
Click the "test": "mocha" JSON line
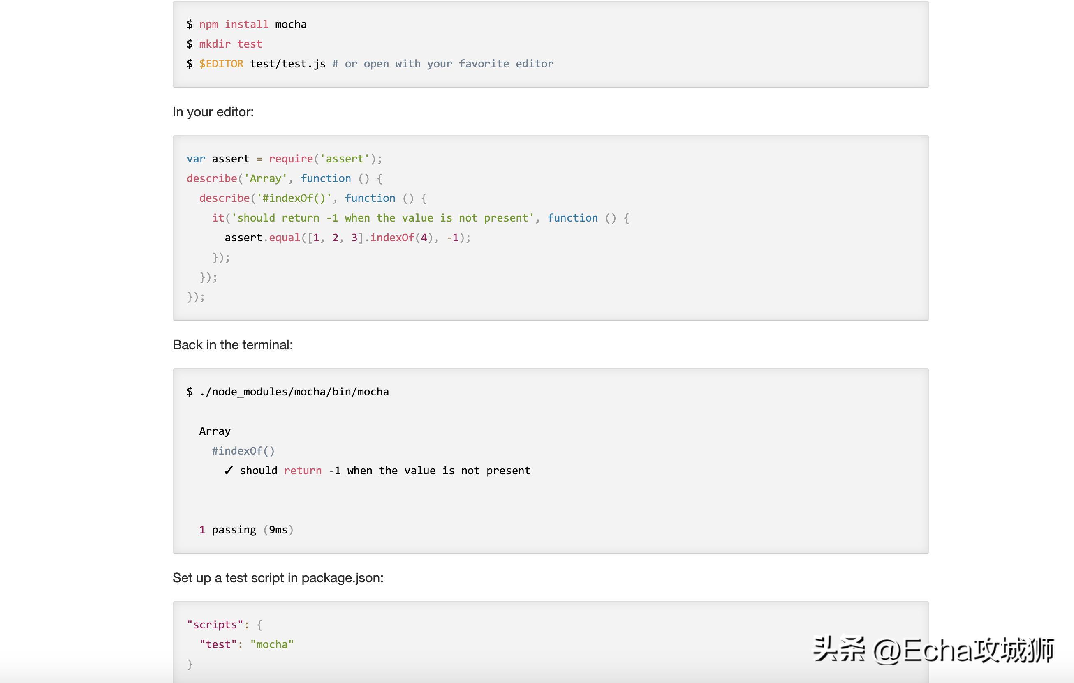(x=246, y=644)
